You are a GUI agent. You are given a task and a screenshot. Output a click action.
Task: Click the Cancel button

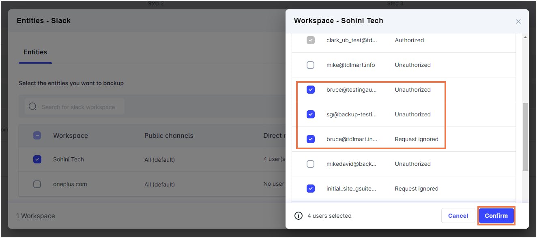coord(458,216)
